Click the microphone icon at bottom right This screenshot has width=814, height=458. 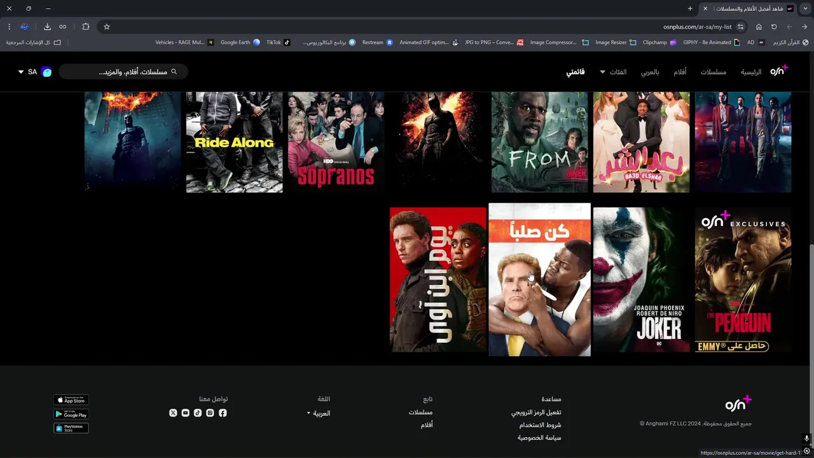pos(806,439)
